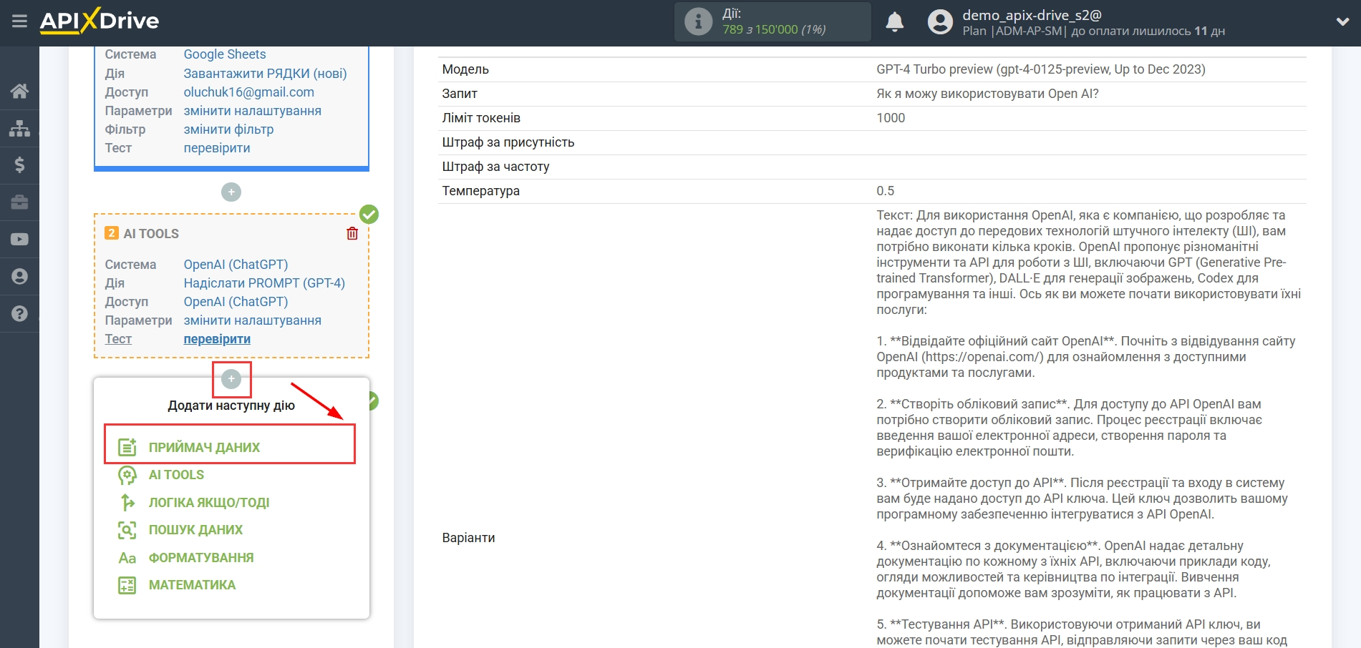Go to Home in sidebar

(x=19, y=91)
